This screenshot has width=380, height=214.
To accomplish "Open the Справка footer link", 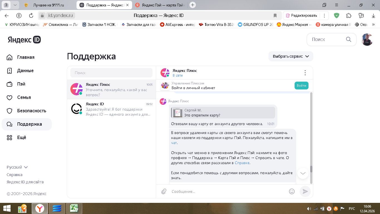I will (x=14, y=175).
